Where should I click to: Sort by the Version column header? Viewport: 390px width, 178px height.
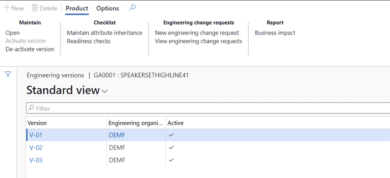[66, 123]
